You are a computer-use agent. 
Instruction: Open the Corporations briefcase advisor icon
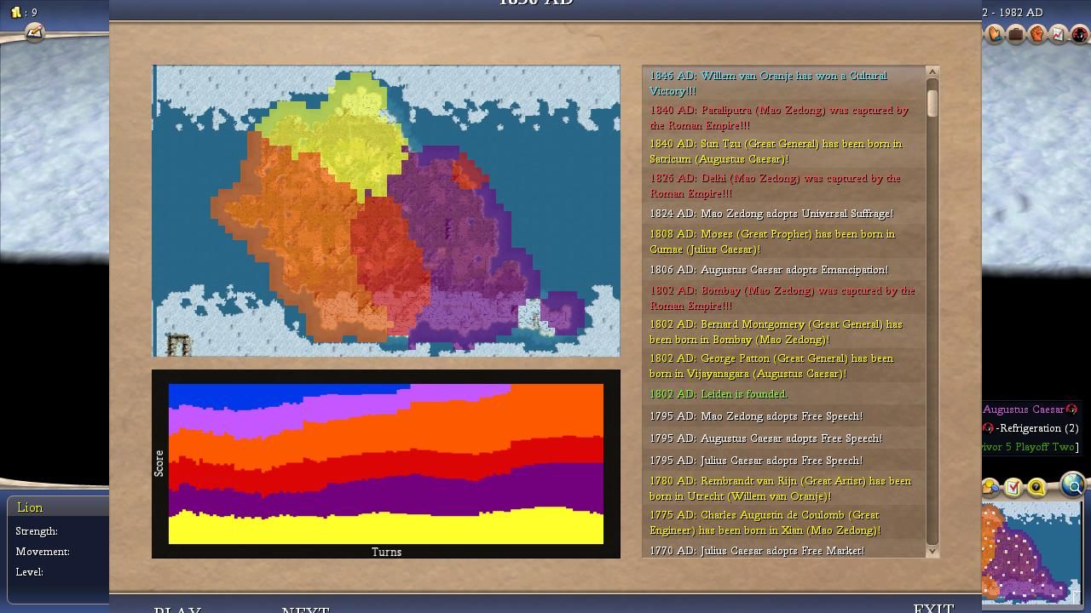click(1016, 35)
